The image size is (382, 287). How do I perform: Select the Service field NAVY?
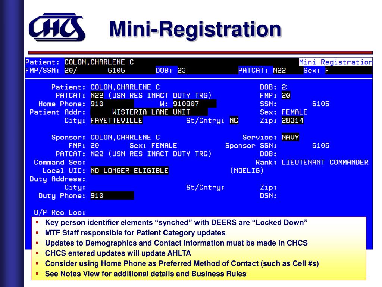click(x=290, y=137)
